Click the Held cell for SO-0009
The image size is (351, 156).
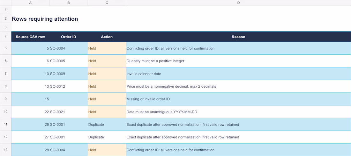click(107, 73)
